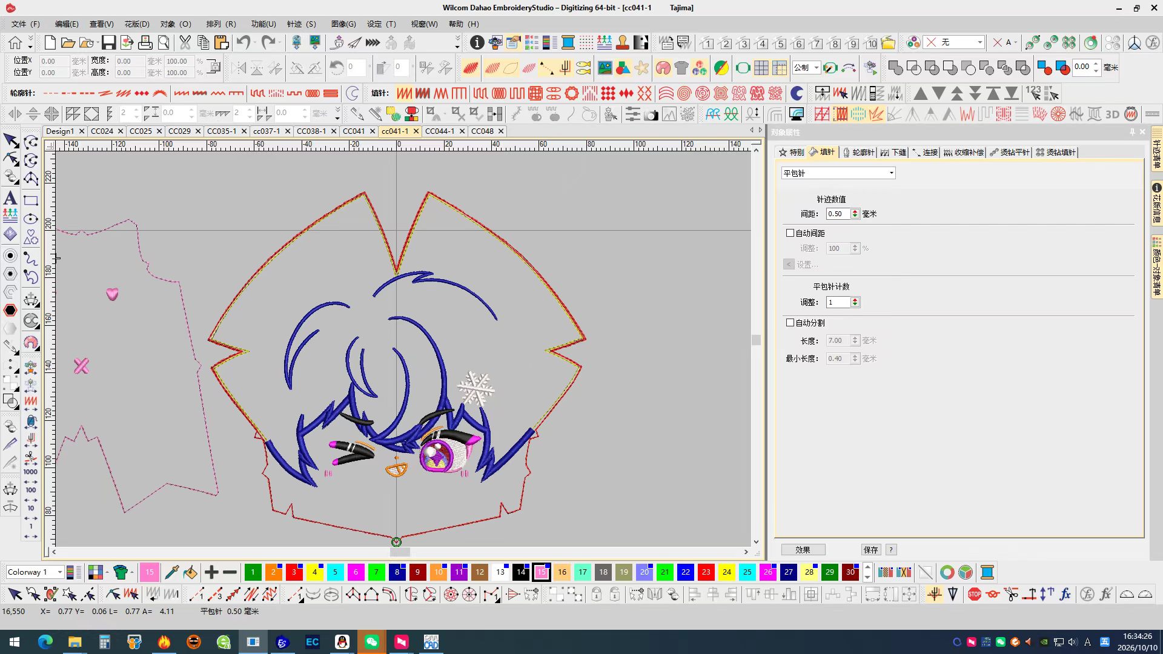Enable the 自动分割 checkbox
This screenshot has width=1163, height=654.
[790, 322]
